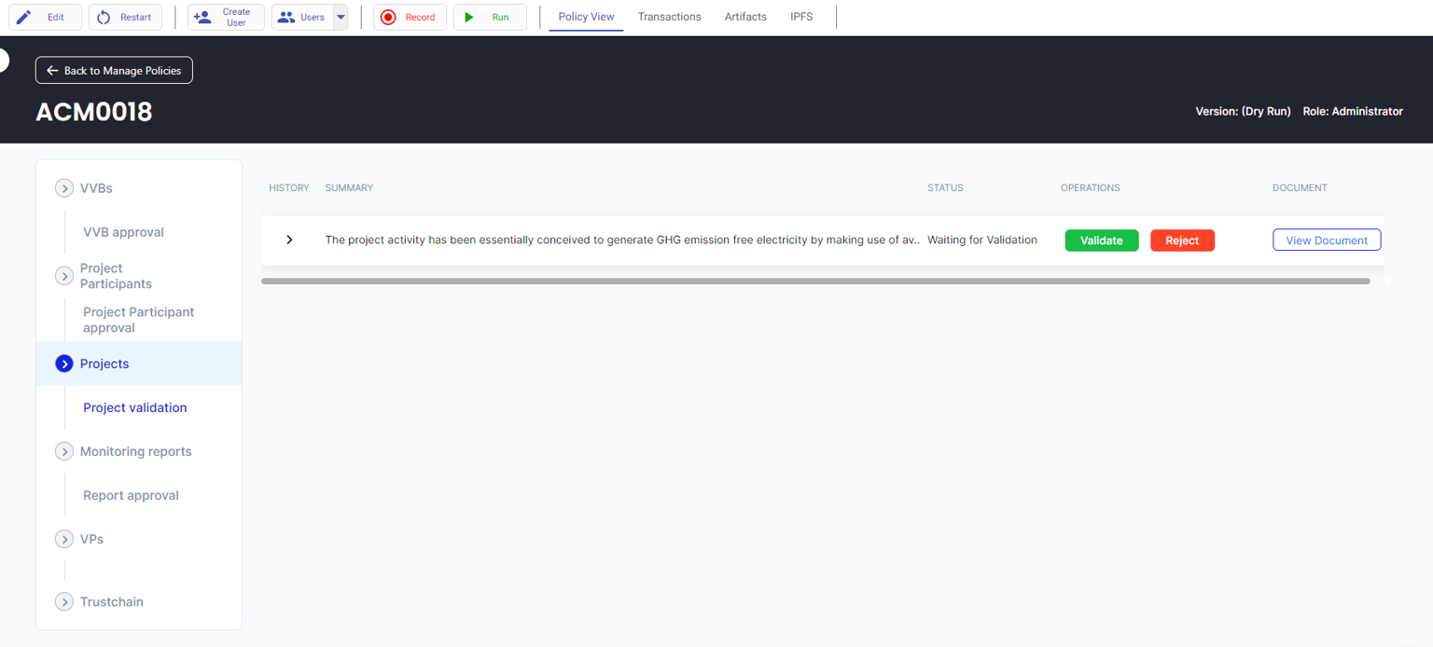Screen dimensions: 1433x647
Task: Open View Document for the project
Action: 1326,241
